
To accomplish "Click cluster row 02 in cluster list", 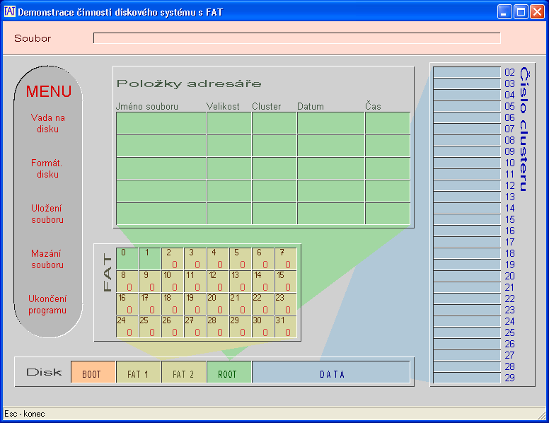I will tap(467, 72).
